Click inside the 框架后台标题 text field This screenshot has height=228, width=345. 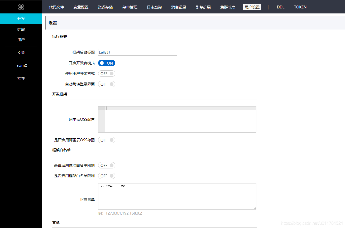(137, 52)
